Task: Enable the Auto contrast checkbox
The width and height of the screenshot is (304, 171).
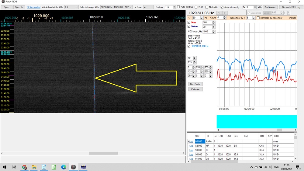Action: 179,7
